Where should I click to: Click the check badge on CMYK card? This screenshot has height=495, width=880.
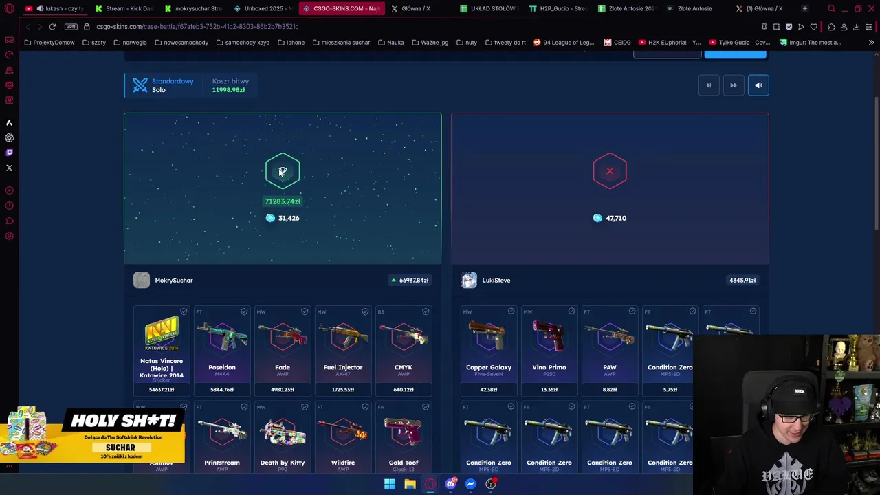[x=426, y=311]
